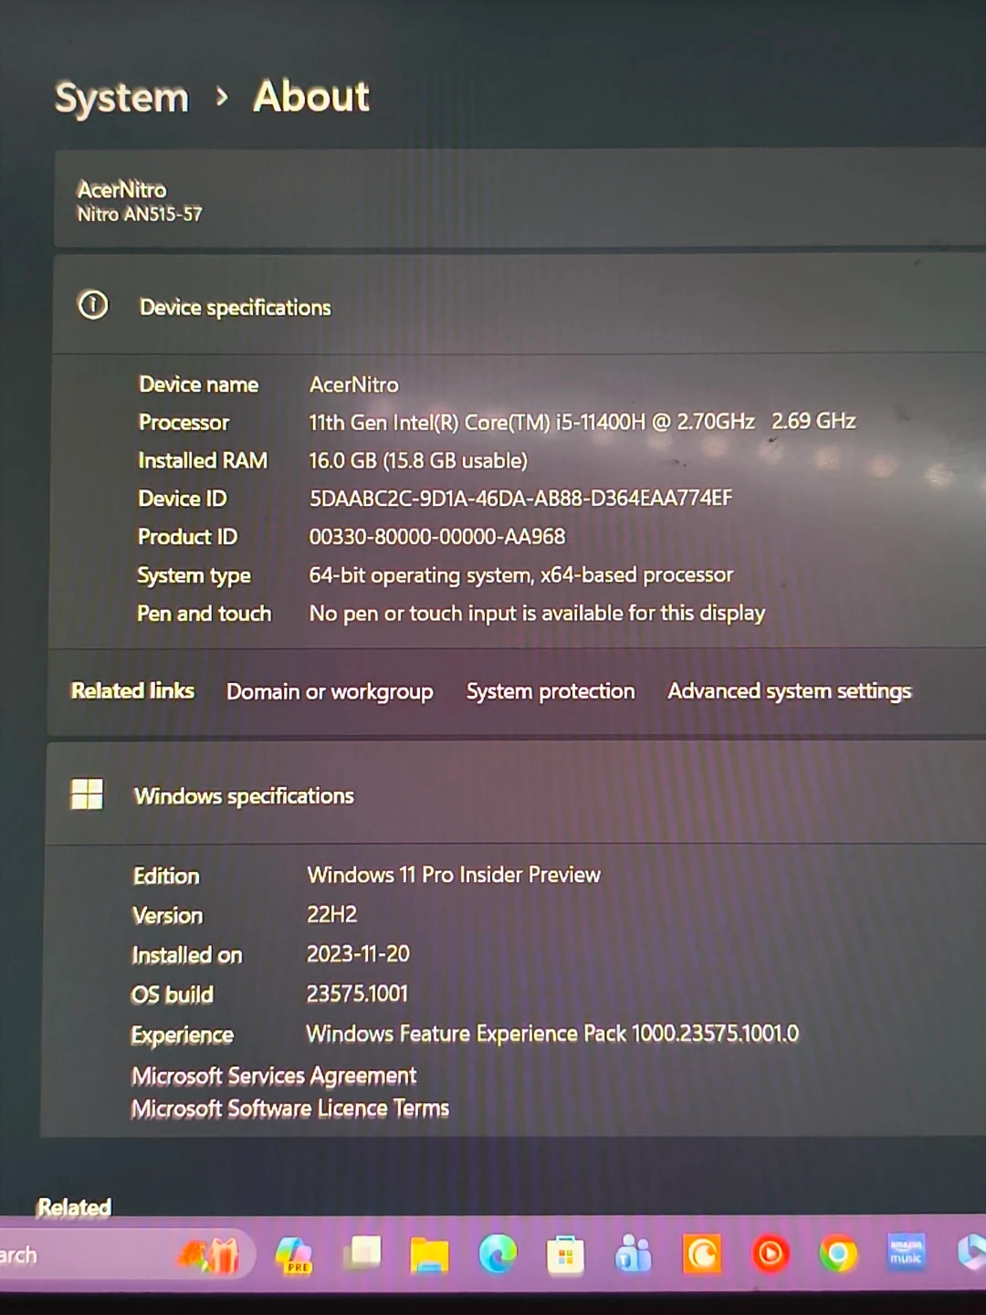Launch Microsoft Edge from the taskbar
This screenshot has width=986, height=1315.
(x=498, y=1255)
